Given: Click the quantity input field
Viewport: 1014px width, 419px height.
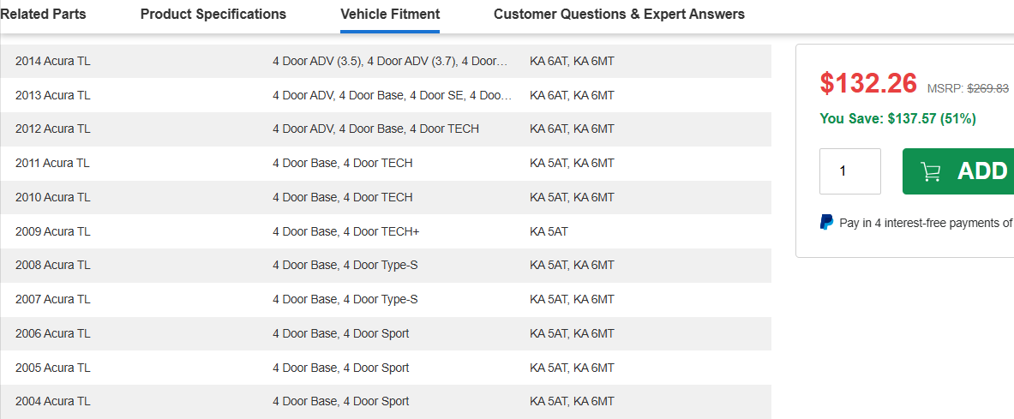Looking at the screenshot, I should [849, 171].
